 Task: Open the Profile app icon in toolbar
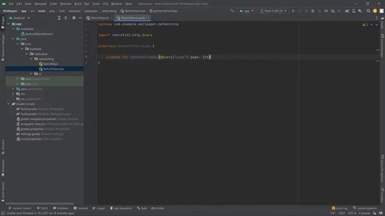(326, 11)
